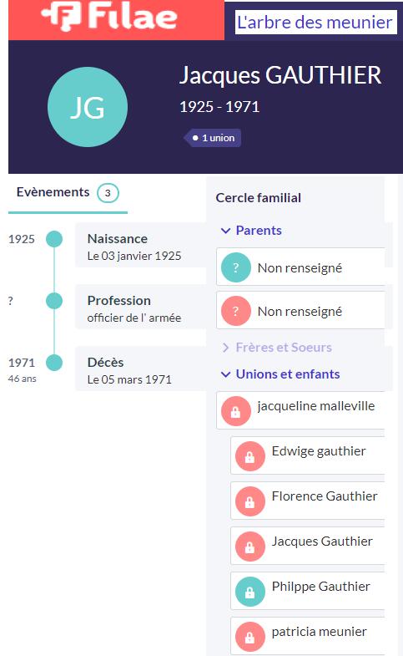This screenshot has height=656, width=403.
Task: Click lock icon beside Florence Gauthier
Action: pyautogui.click(x=249, y=501)
